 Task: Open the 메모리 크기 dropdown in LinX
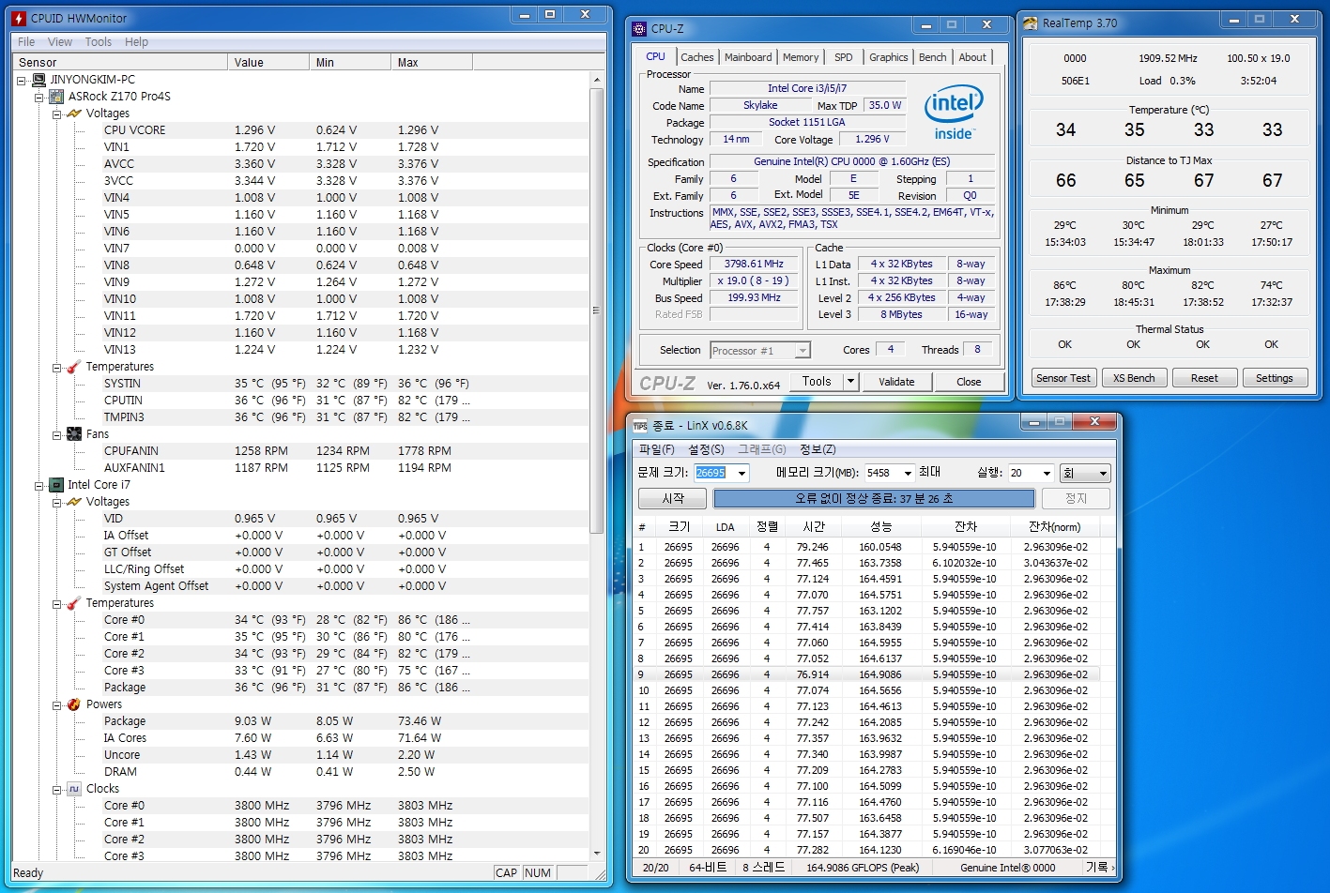pyautogui.click(x=907, y=474)
